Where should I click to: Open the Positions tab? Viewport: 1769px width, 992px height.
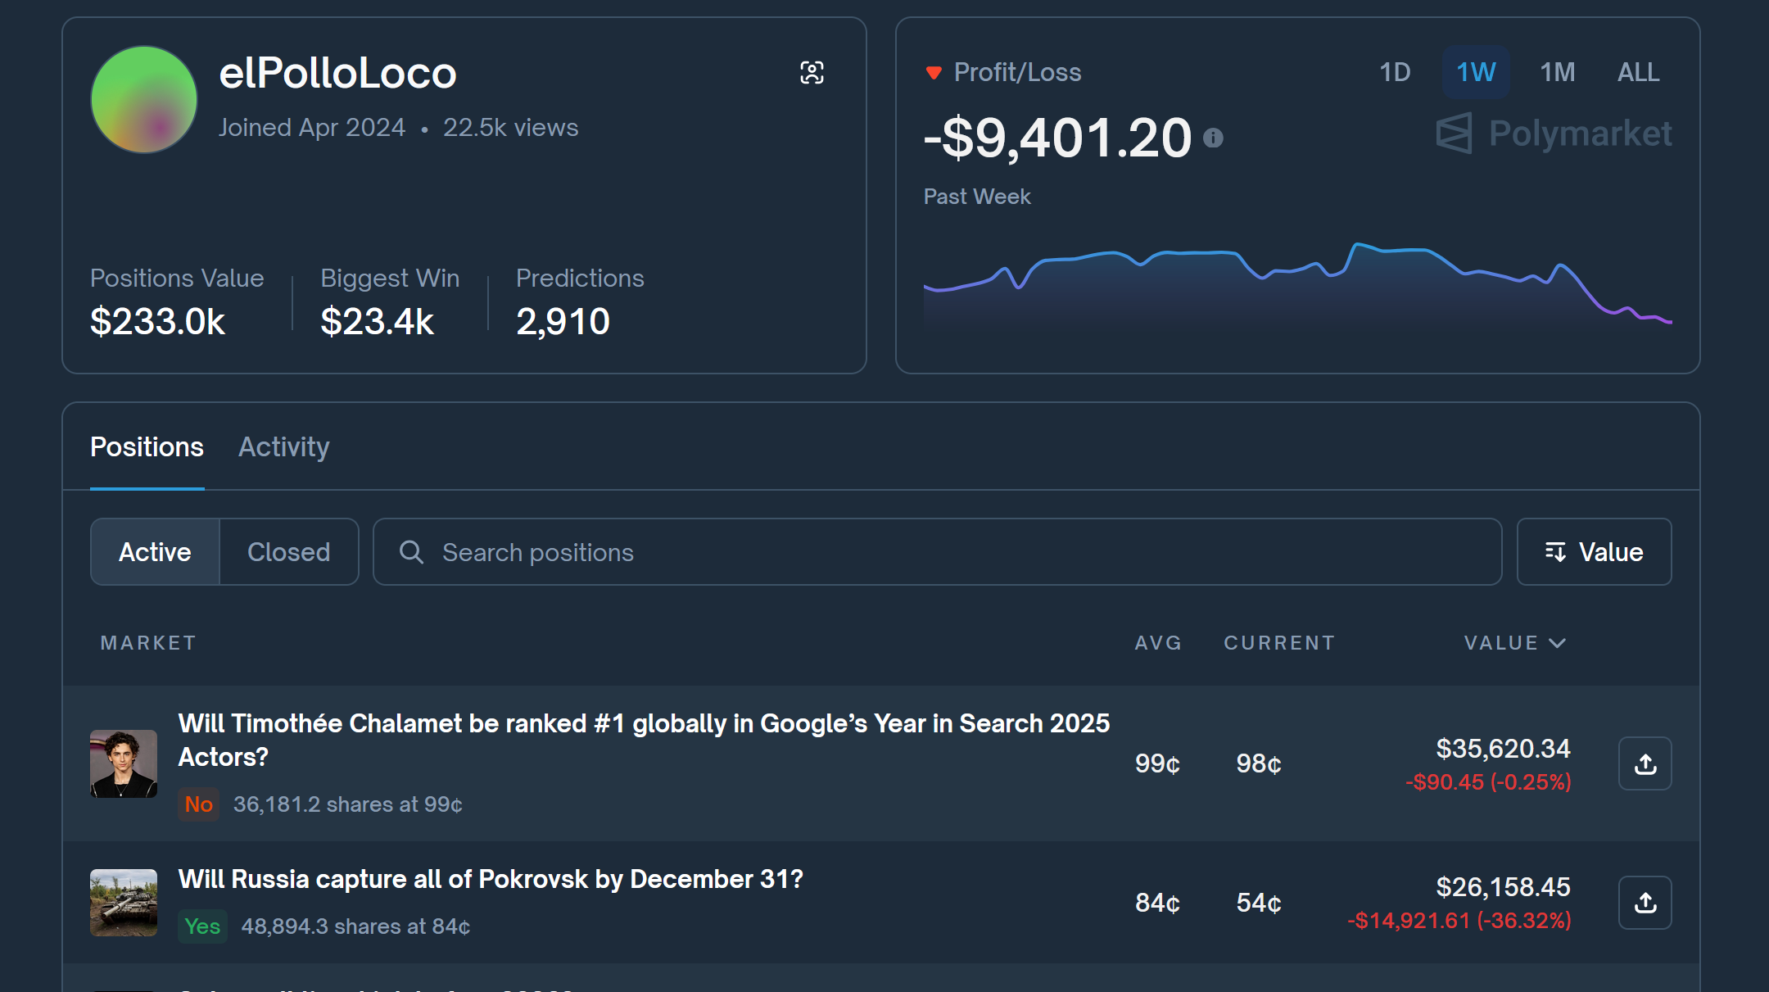[x=147, y=447]
